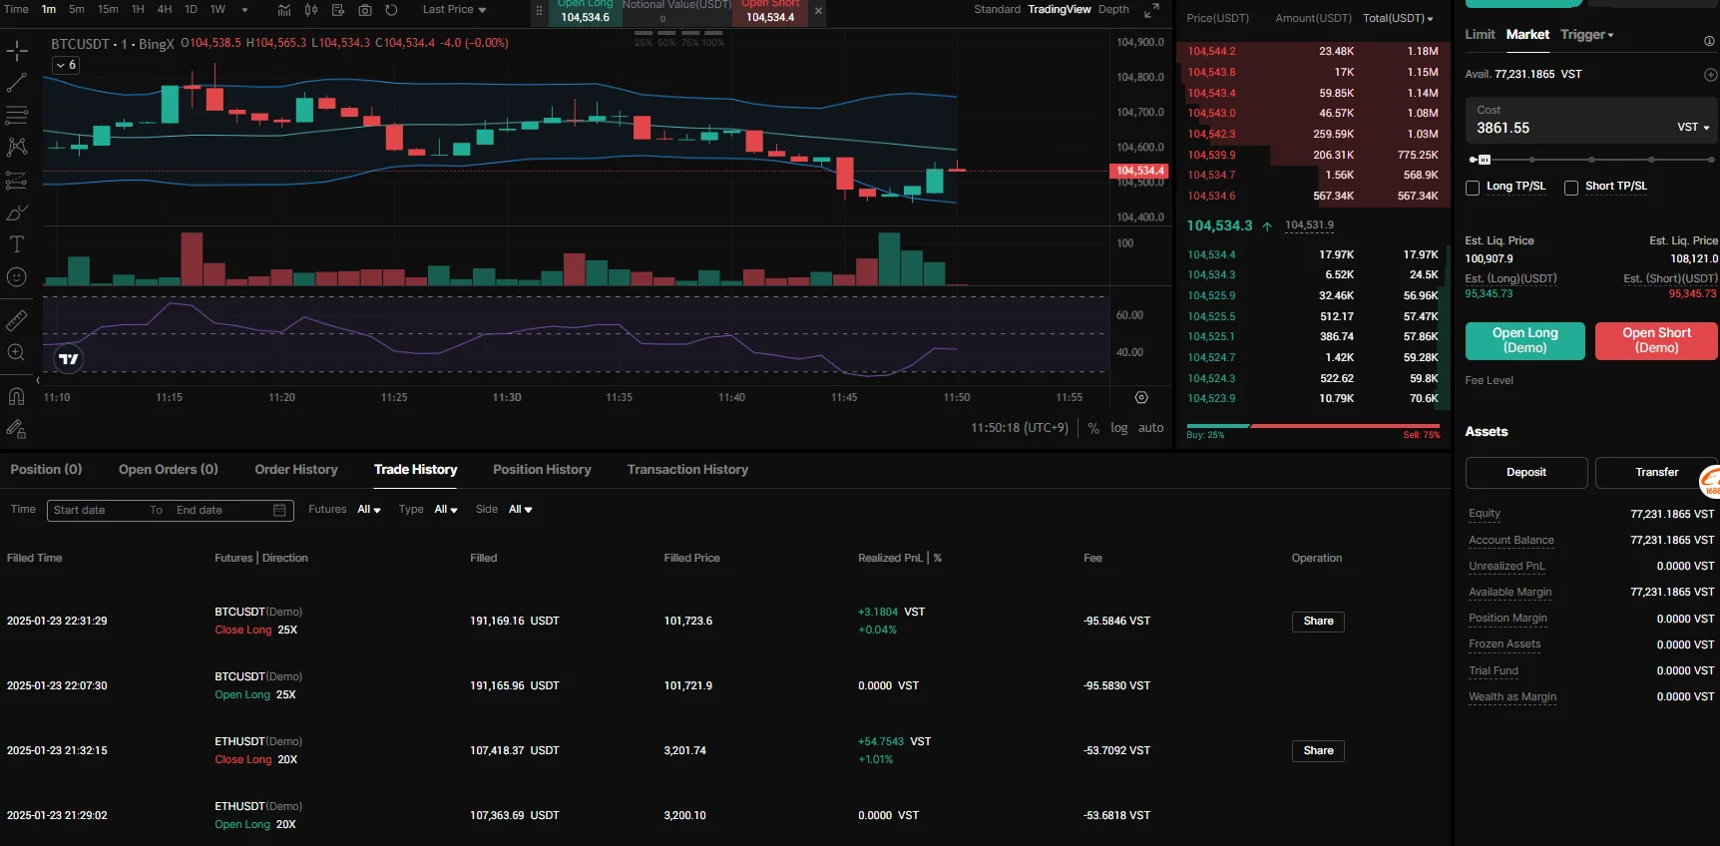Viewport: 1720px width, 846px height.
Task: Select the Market order tab
Action: (1527, 35)
